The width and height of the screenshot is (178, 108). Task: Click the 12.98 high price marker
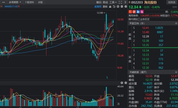(x=101, y=13)
